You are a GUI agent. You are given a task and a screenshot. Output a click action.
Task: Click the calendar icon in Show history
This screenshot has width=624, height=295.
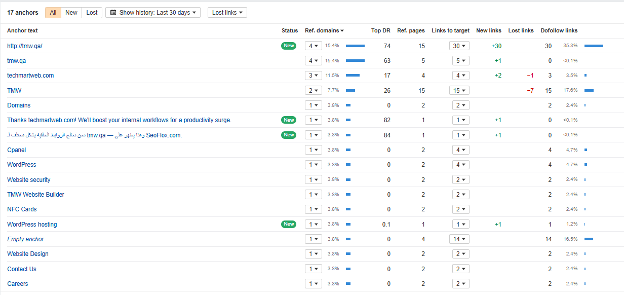[x=113, y=13]
